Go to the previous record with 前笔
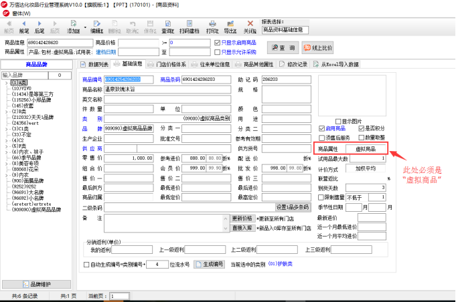This screenshot has height=302, width=456. click(24, 27)
